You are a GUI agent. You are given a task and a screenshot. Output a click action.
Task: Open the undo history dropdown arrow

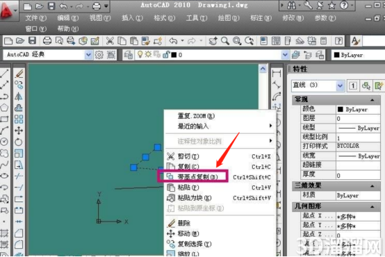click(x=182, y=40)
